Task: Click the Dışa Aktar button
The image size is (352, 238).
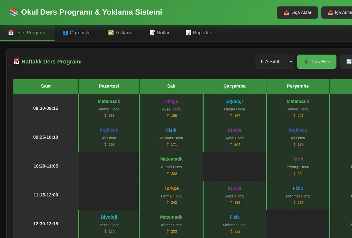Action: pos(297,13)
